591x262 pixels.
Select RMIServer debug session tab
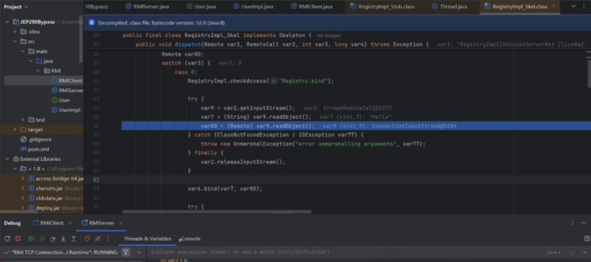tap(98, 223)
